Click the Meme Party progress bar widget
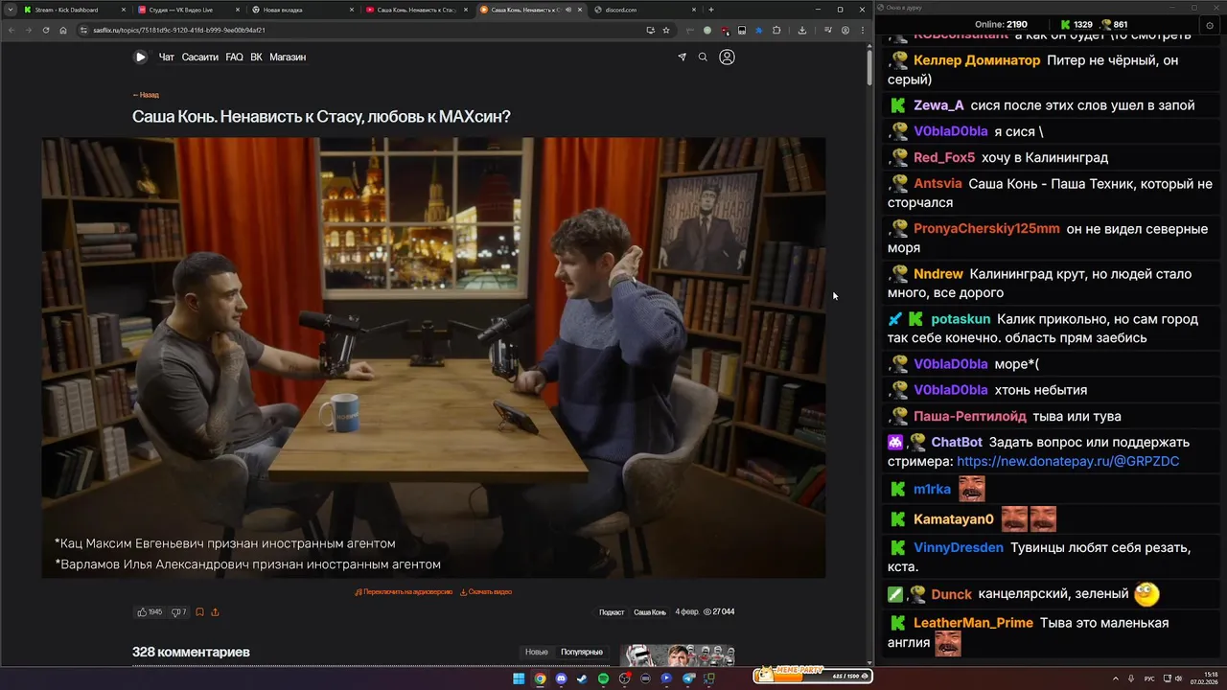 pyautogui.click(x=813, y=676)
